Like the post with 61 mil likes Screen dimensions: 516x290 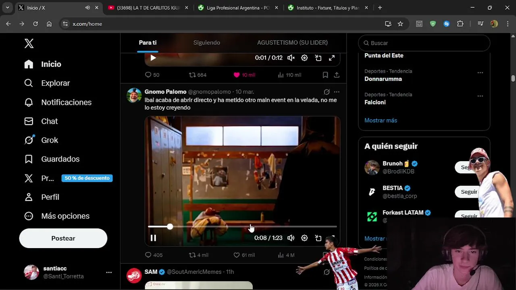point(244,255)
